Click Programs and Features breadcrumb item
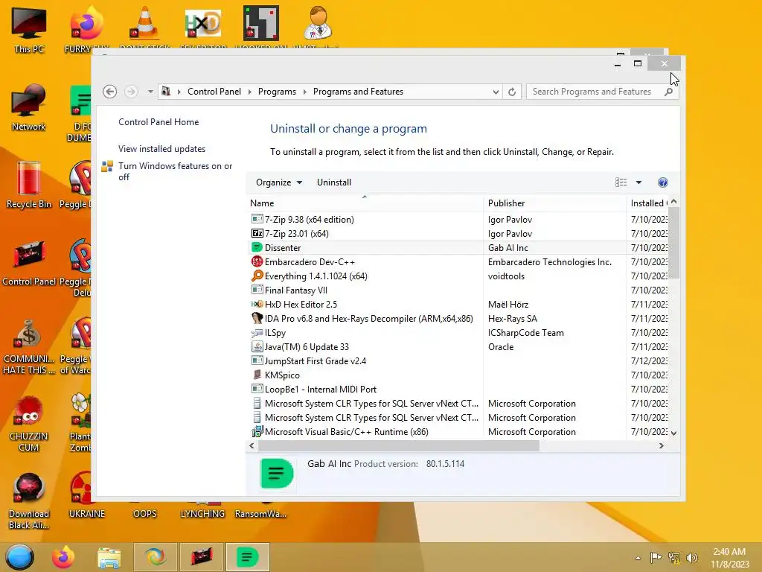Image resolution: width=762 pixels, height=572 pixels. coord(358,92)
